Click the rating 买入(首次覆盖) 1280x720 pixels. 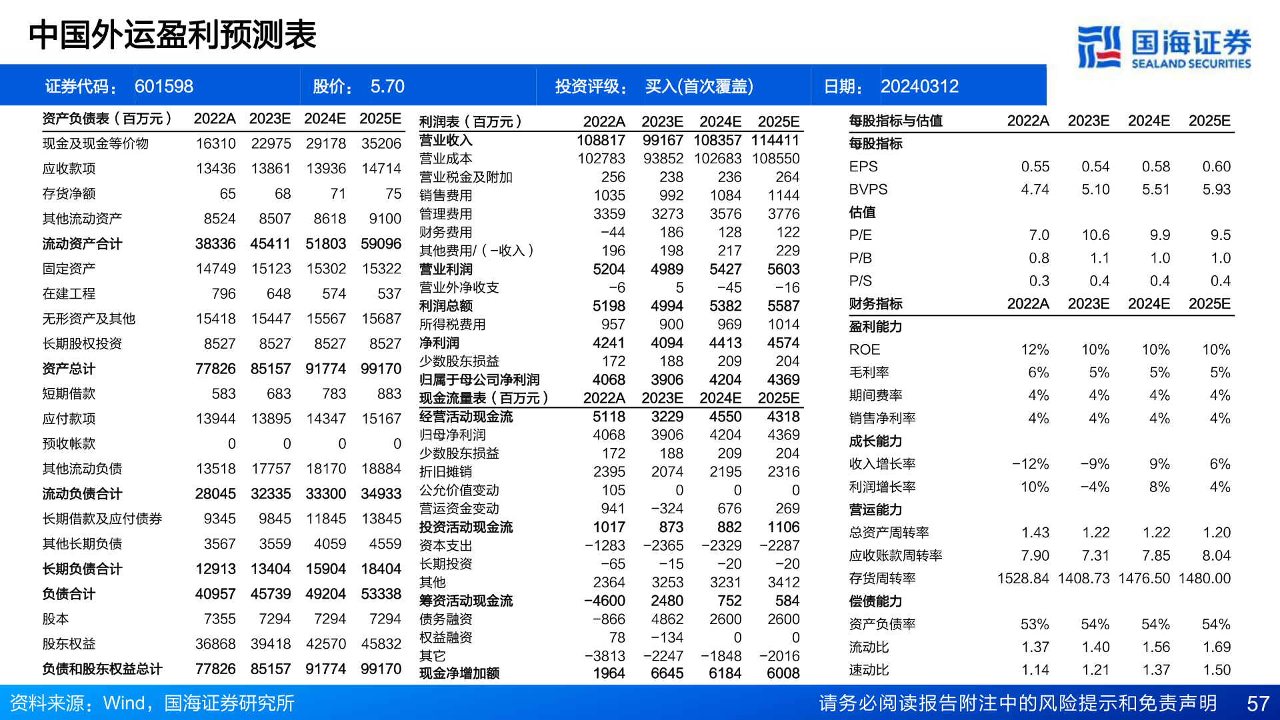click(699, 87)
